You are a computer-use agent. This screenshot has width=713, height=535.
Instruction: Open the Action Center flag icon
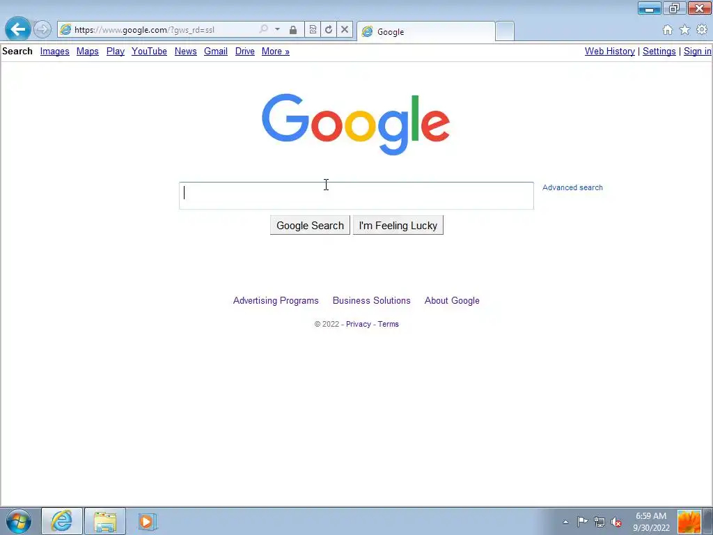coord(582,522)
